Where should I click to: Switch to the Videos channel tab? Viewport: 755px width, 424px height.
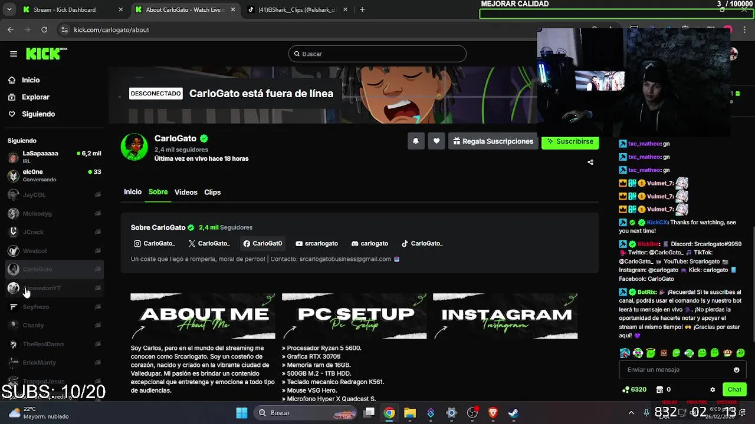186,193
